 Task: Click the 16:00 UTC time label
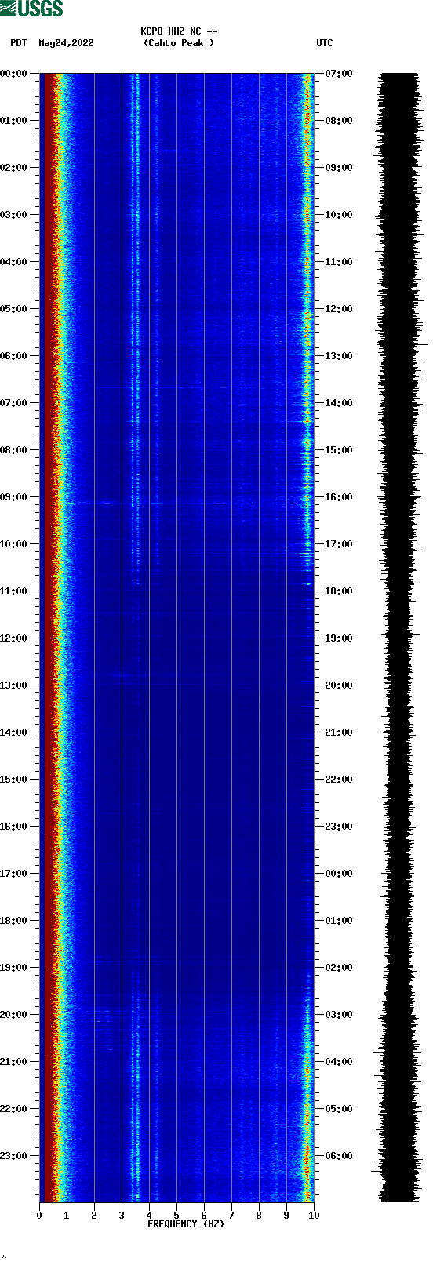pyautogui.click(x=339, y=497)
